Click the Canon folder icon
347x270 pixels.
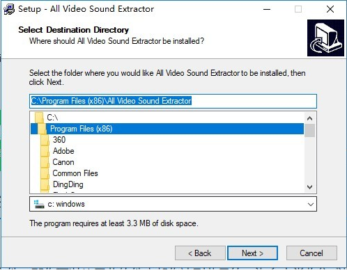click(45, 162)
